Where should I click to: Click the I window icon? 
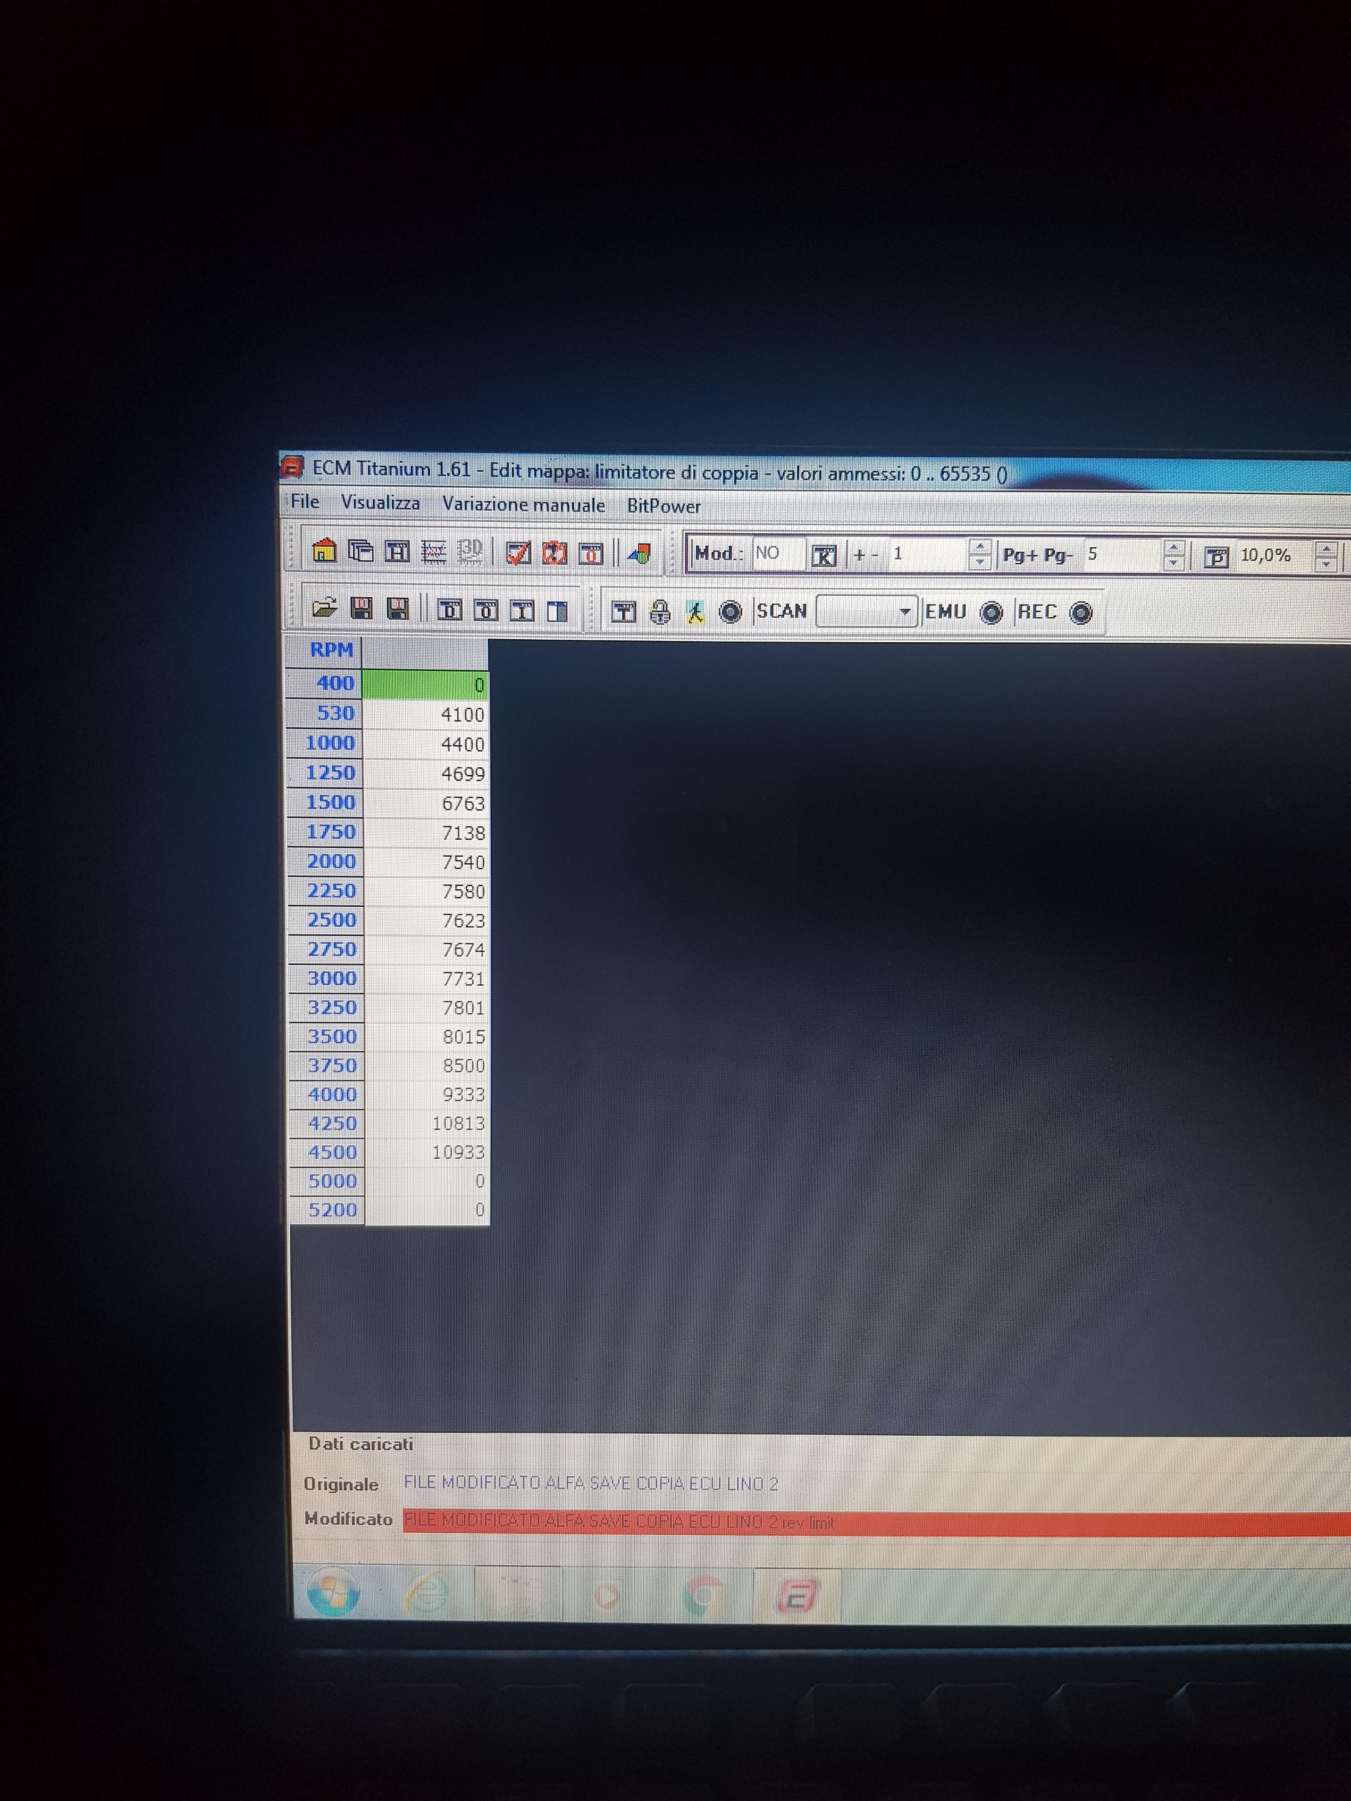click(x=521, y=610)
